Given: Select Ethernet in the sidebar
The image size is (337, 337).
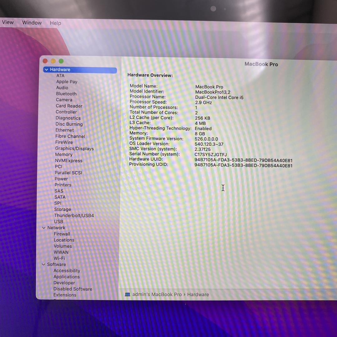Looking at the screenshot, I should point(65,130).
